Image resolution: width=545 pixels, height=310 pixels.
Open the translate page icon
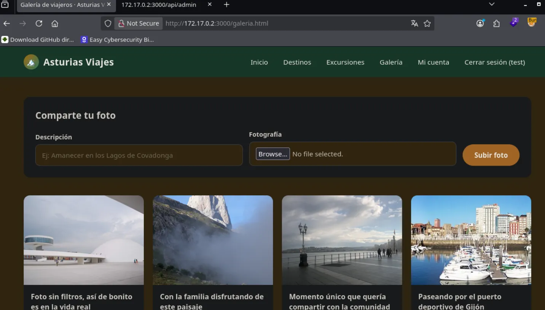click(414, 24)
